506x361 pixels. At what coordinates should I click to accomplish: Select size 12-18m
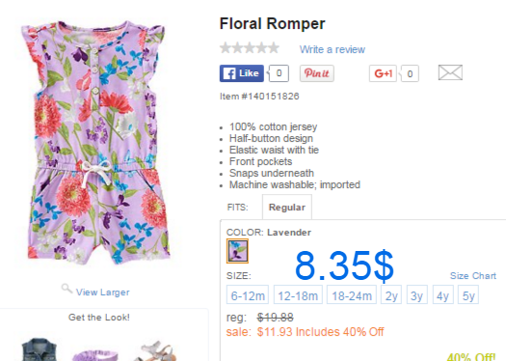coord(298,294)
